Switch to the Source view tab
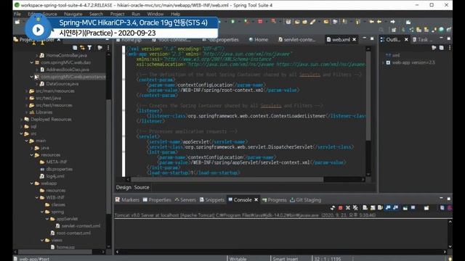The image size is (465, 261). (x=142, y=187)
